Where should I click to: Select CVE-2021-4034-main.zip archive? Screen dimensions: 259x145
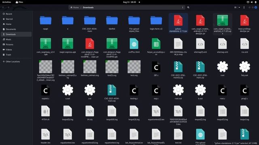tap(112, 93)
